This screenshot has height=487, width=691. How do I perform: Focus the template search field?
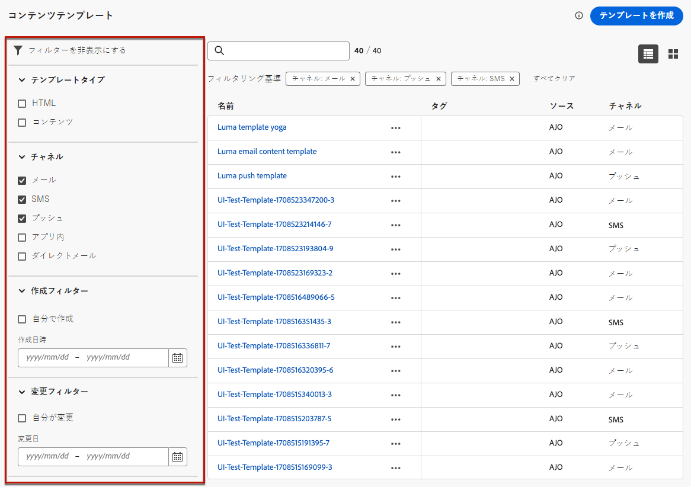coord(279,51)
